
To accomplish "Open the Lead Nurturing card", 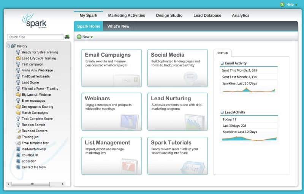I will click(177, 112).
